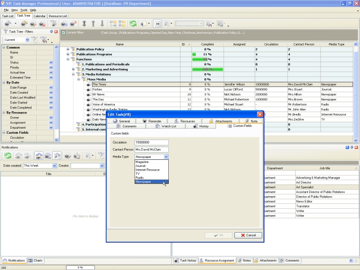Click the refresh icon in Notifications toolbar

8,156
